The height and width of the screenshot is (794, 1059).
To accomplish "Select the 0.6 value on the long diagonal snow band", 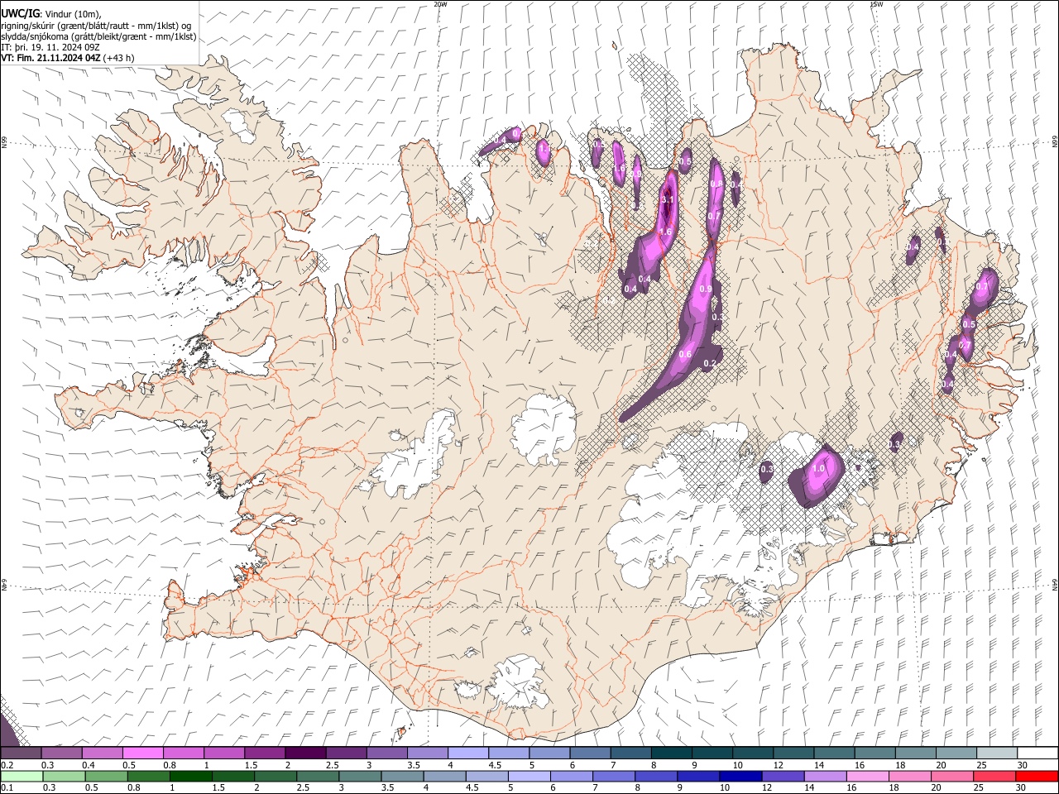I will (x=685, y=354).
